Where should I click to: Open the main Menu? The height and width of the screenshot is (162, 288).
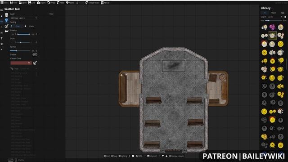click(4, 3)
